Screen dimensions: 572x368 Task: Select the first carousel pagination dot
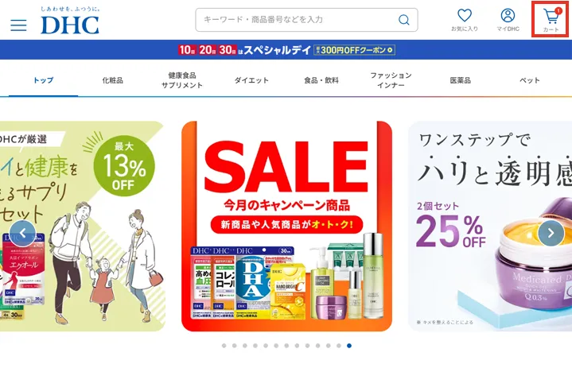click(x=224, y=346)
